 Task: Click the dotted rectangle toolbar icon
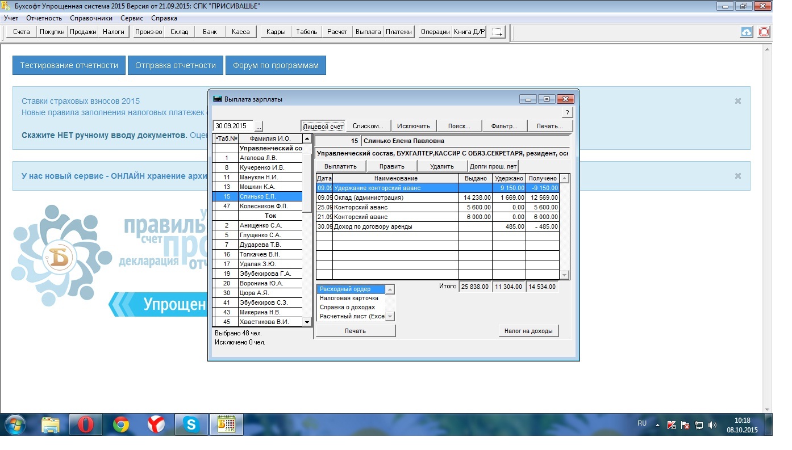tap(497, 32)
